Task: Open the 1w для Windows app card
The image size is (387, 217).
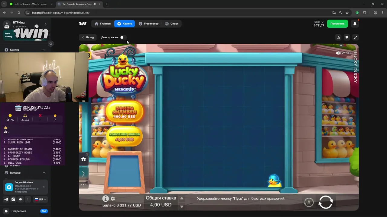Action: [x=25, y=187]
